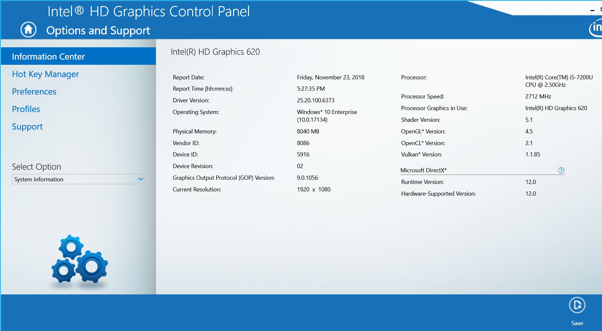Click the Intel logo
This screenshot has height=331, width=602.
click(x=596, y=28)
